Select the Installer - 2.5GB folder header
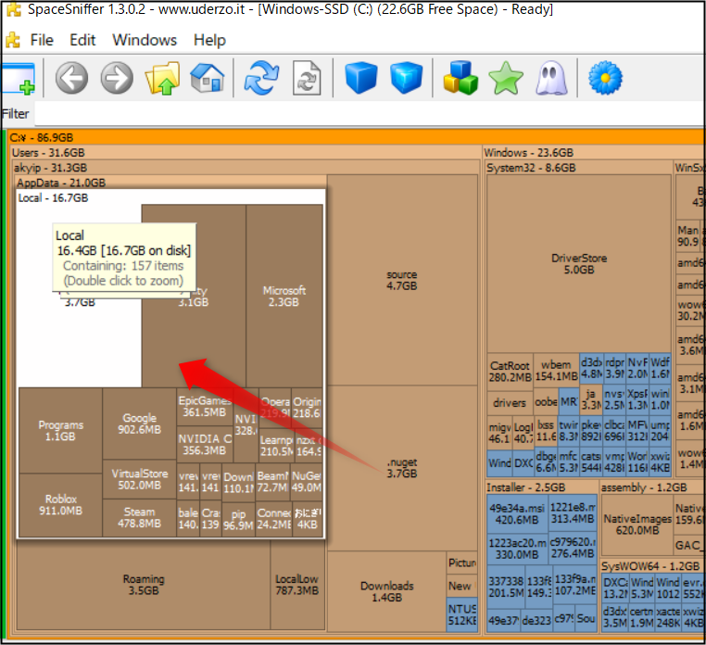The image size is (706, 645). [x=542, y=487]
